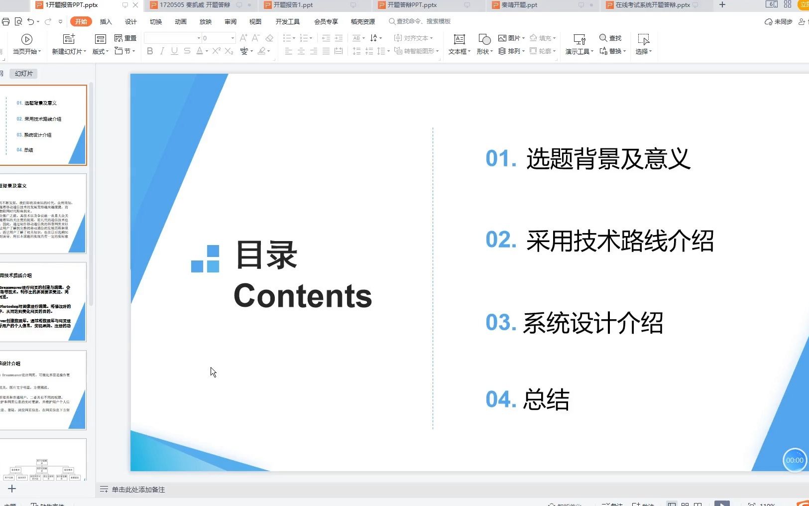
Task: Open the font name combo box
Action: coord(173,38)
